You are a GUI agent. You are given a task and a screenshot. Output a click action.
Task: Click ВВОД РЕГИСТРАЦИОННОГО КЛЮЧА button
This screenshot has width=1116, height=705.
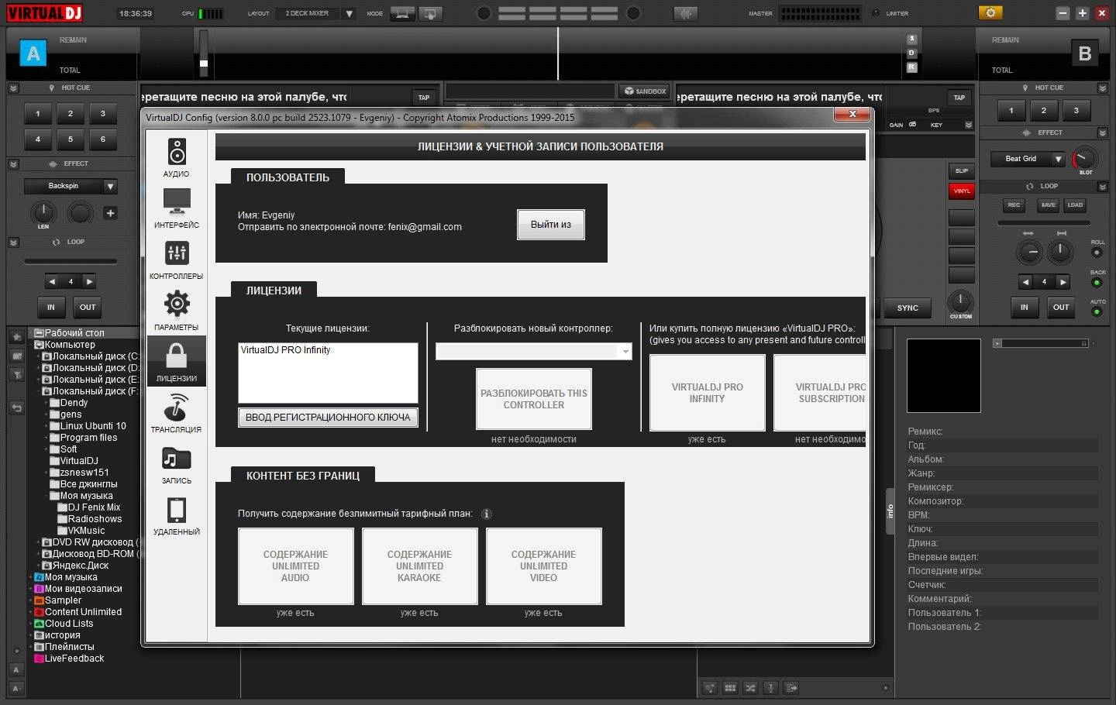tap(328, 418)
